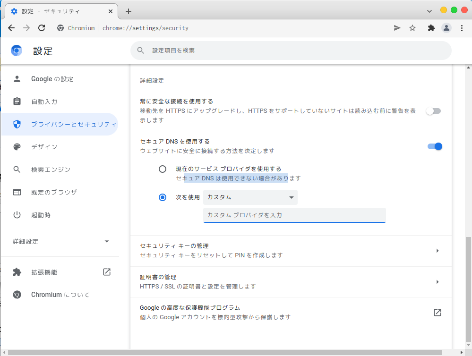472x356 pixels.
Task: Open 自動入力 settings section
Action: (60, 102)
